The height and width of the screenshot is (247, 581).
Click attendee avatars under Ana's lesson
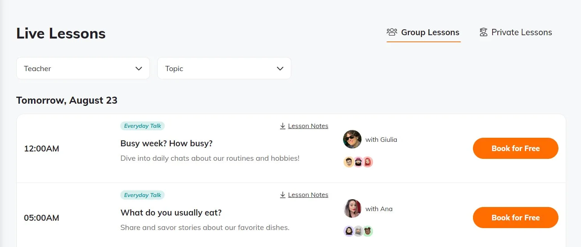(358, 231)
